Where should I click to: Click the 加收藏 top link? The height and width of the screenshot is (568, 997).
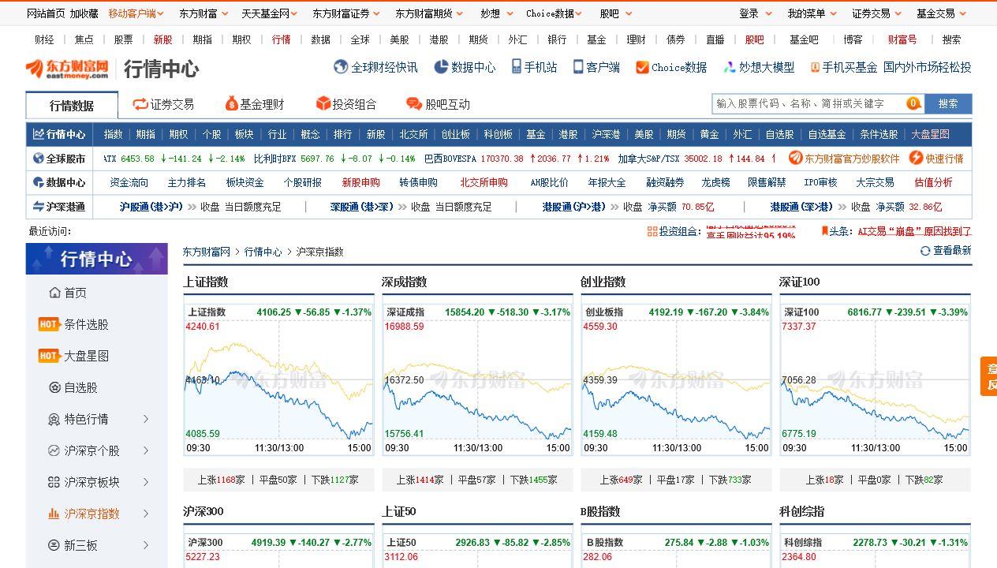(84, 13)
